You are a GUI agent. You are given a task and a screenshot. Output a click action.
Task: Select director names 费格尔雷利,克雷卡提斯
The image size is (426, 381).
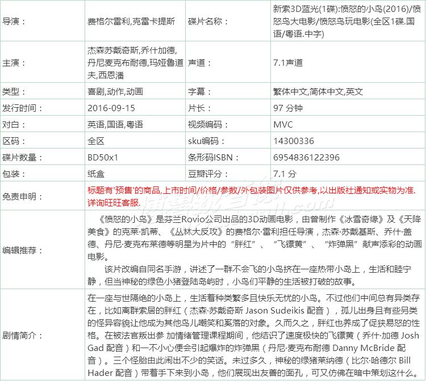[x=131, y=22]
